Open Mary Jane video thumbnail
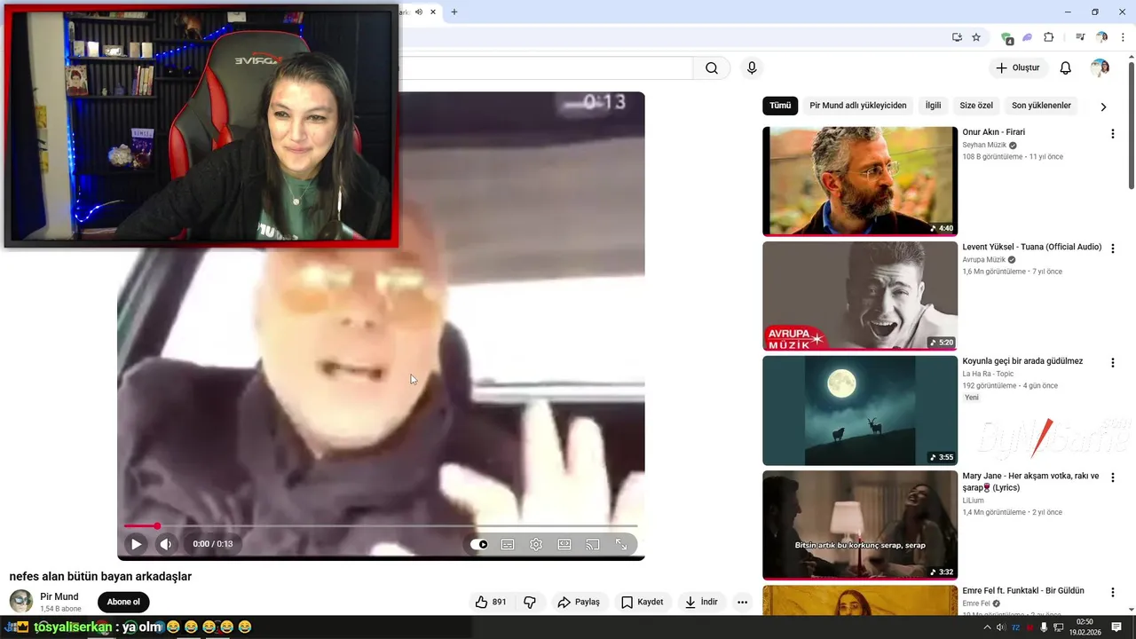This screenshot has width=1136, height=639. 860,525
